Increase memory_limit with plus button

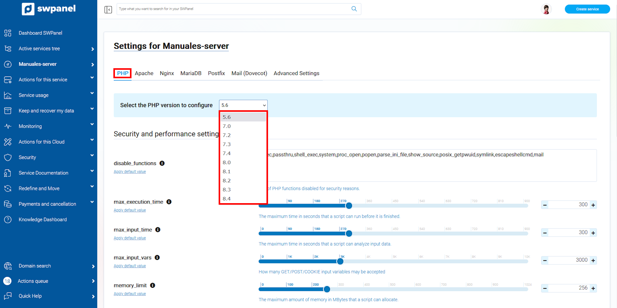(593, 288)
